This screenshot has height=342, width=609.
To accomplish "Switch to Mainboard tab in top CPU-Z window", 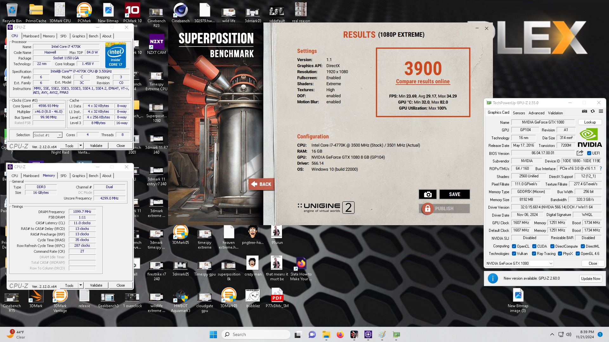I will [x=31, y=36].
